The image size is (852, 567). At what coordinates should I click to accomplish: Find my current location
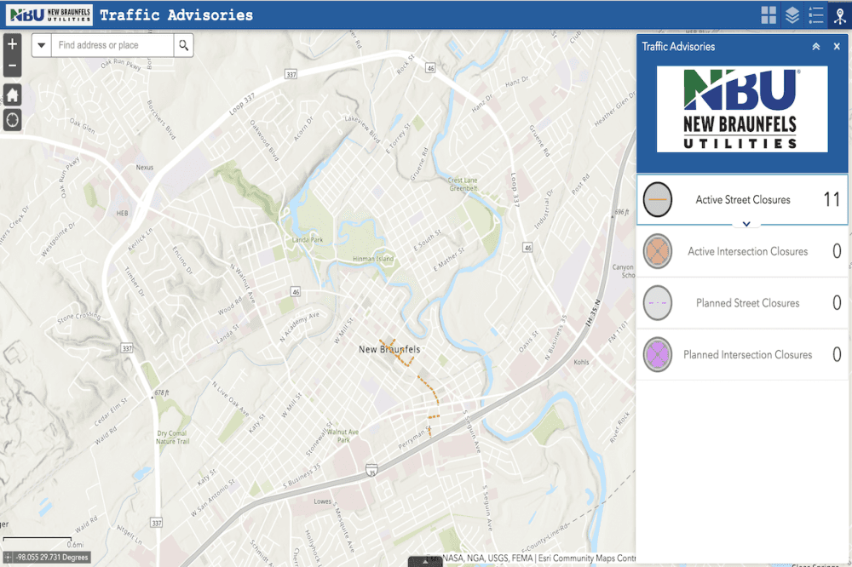(13, 120)
